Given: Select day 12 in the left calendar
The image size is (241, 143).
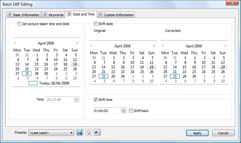Looking at the screenshot, I should [x=75, y=60].
